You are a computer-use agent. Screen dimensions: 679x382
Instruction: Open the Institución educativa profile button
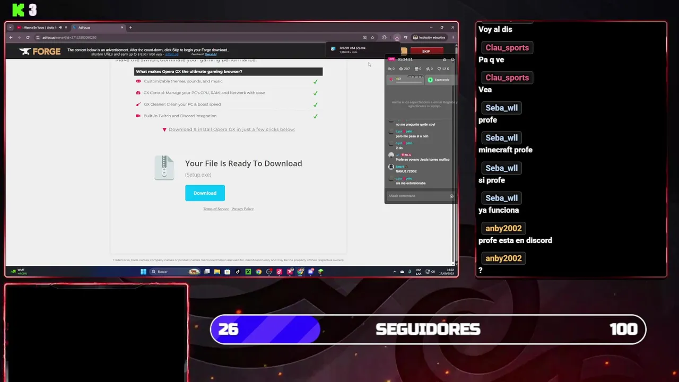click(430, 38)
